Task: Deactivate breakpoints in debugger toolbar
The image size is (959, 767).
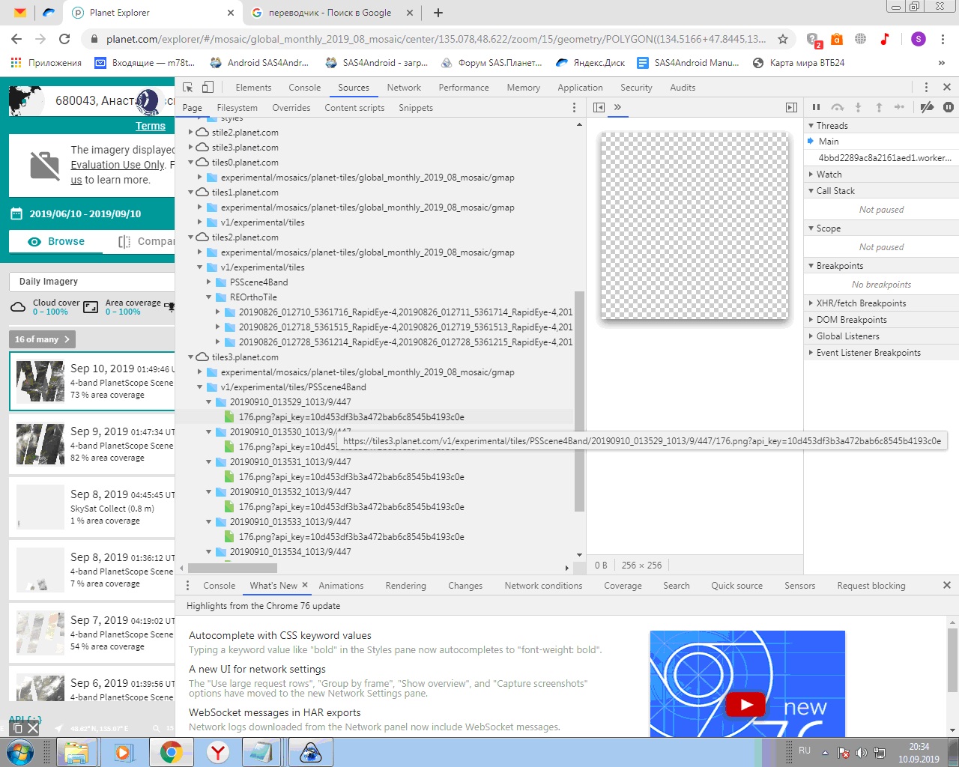Action: coord(927,107)
